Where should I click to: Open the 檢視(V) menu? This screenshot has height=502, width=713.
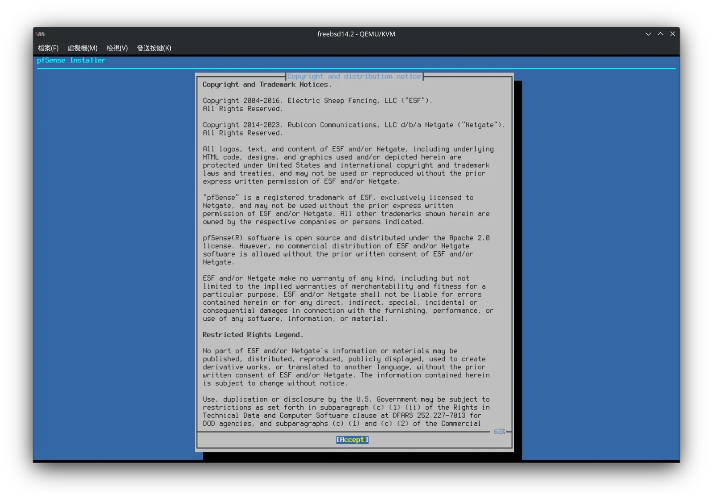[117, 48]
